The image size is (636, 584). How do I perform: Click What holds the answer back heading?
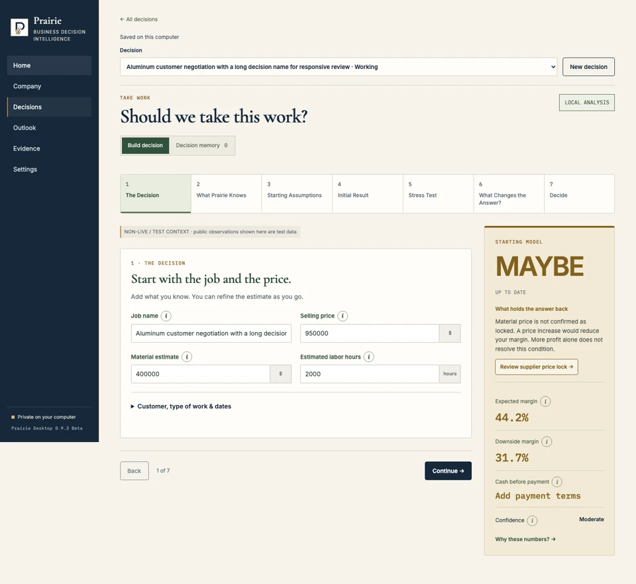[x=531, y=309]
